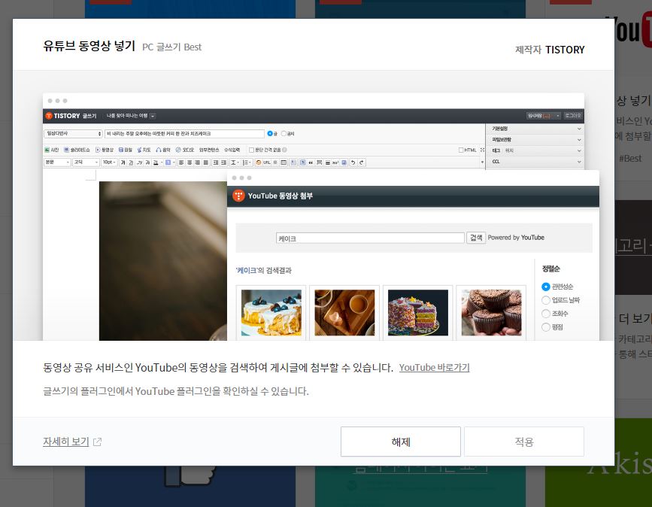Open the 본문 paragraph style dropdown
The width and height of the screenshot is (652, 507).
(57, 162)
